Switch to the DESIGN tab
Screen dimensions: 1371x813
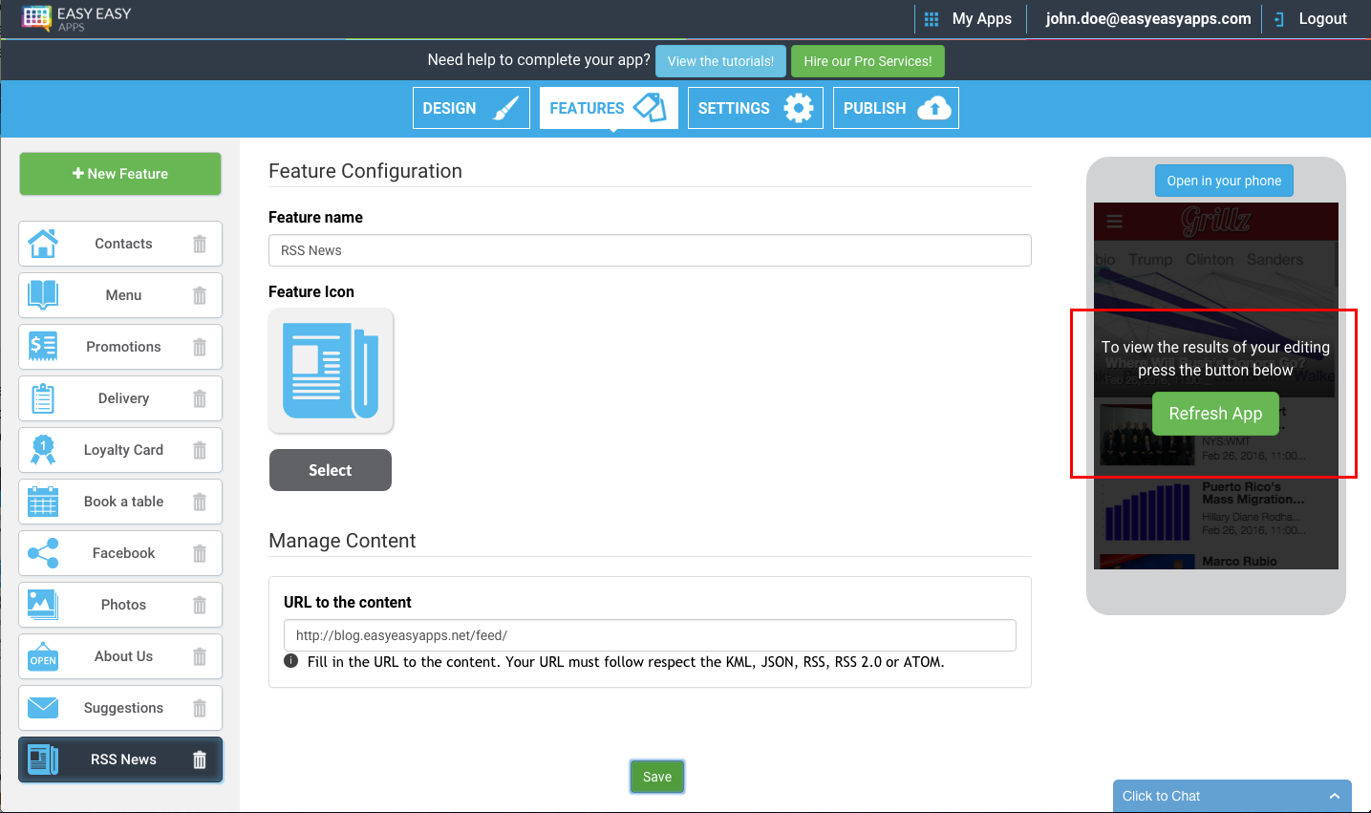[x=470, y=107]
